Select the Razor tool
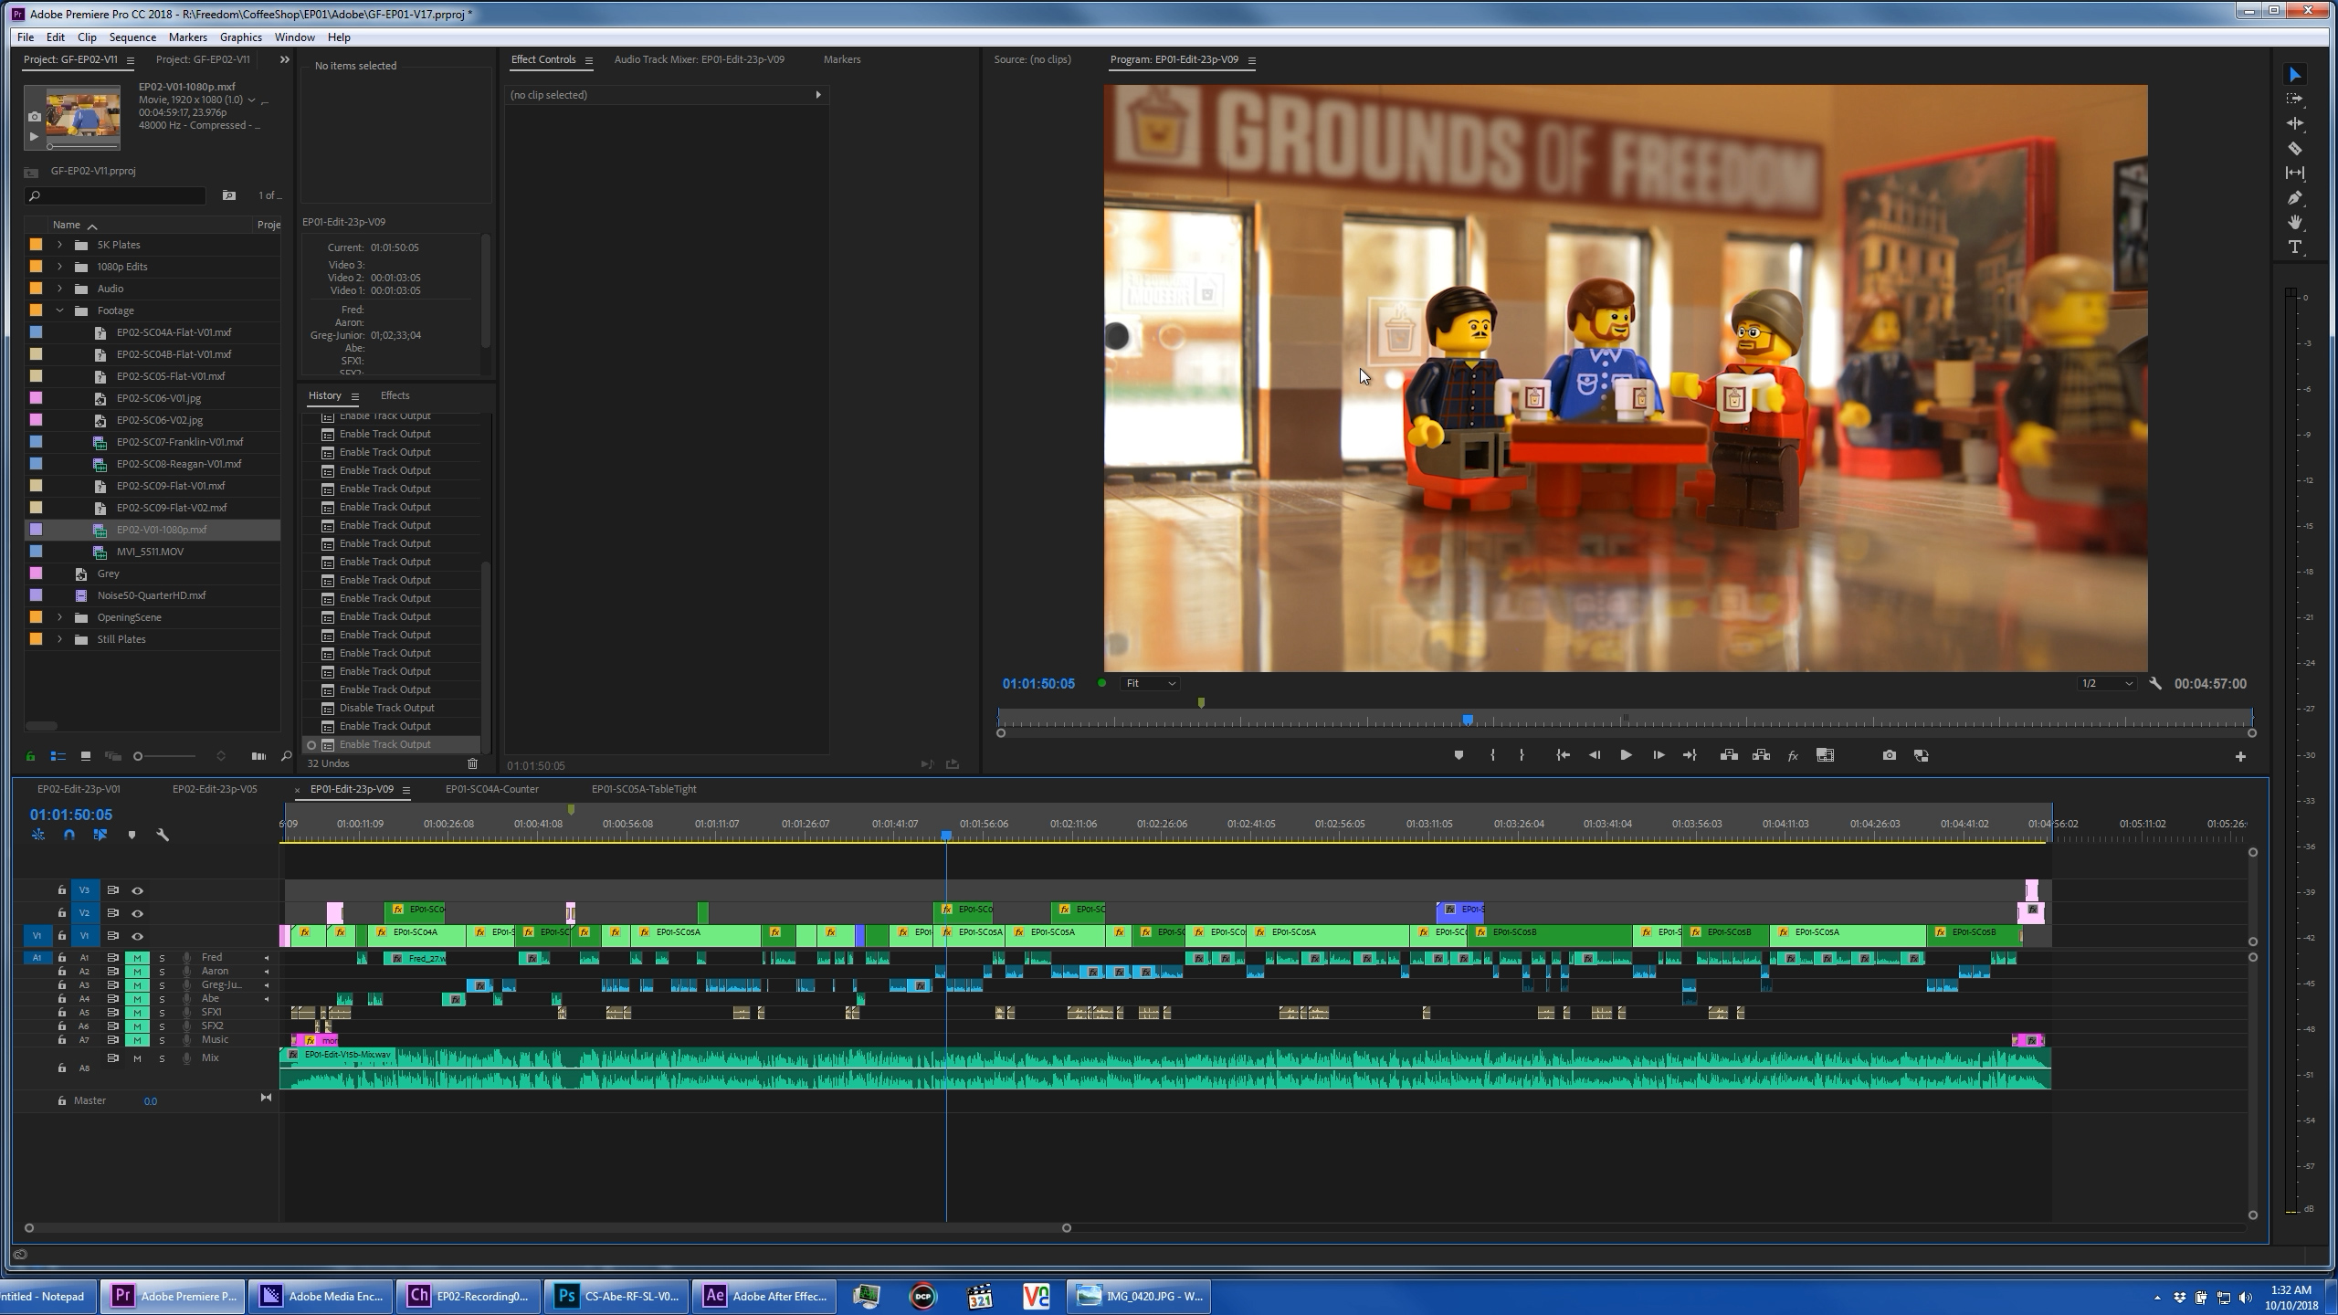Image resolution: width=2338 pixels, height=1315 pixels. click(2294, 148)
